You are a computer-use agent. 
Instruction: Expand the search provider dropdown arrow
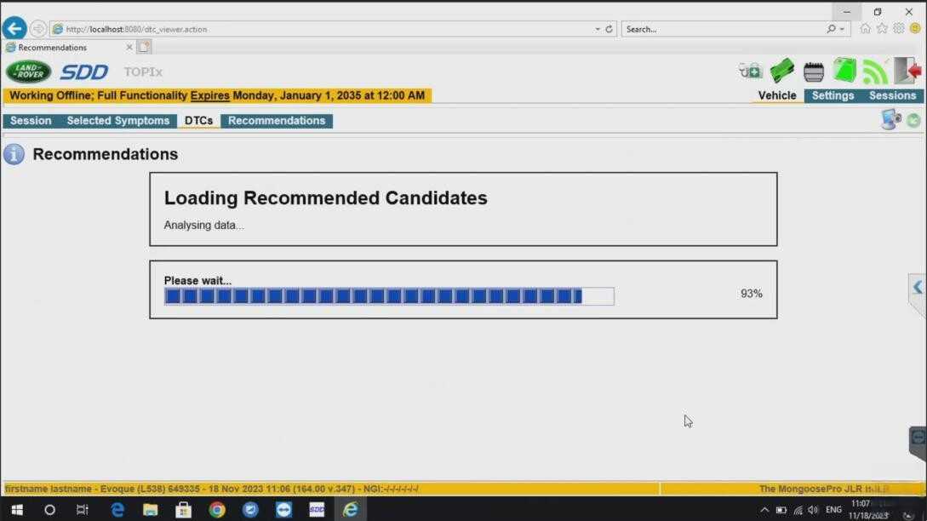pos(842,29)
